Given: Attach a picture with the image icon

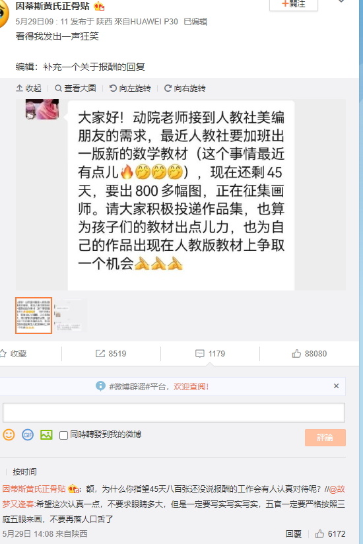Looking at the screenshot, I should click(x=46, y=434).
